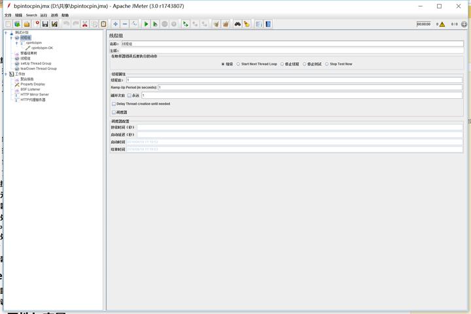Select the 继续 radio button
Screen dimensions: 471x314
tap(223, 64)
